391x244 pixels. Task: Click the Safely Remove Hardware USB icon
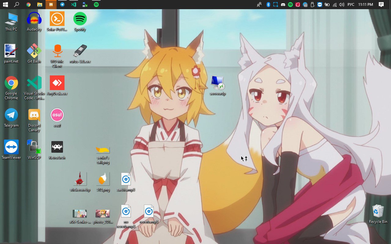click(312, 5)
